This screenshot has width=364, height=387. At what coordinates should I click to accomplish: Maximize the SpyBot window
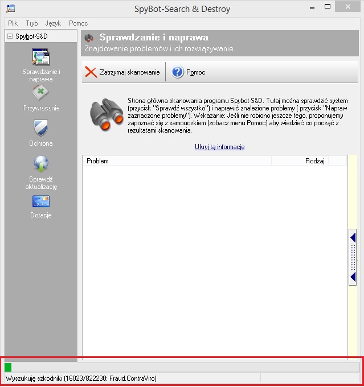(x=328, y=7)
